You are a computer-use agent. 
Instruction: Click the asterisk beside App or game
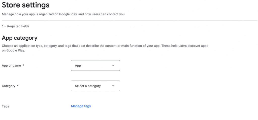23,66
